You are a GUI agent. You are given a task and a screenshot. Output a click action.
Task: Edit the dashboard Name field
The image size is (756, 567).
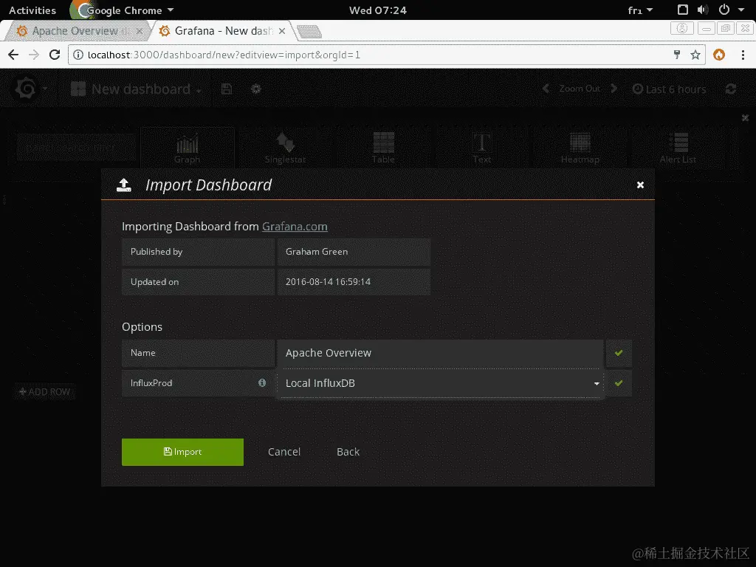[x=440, y=353]
